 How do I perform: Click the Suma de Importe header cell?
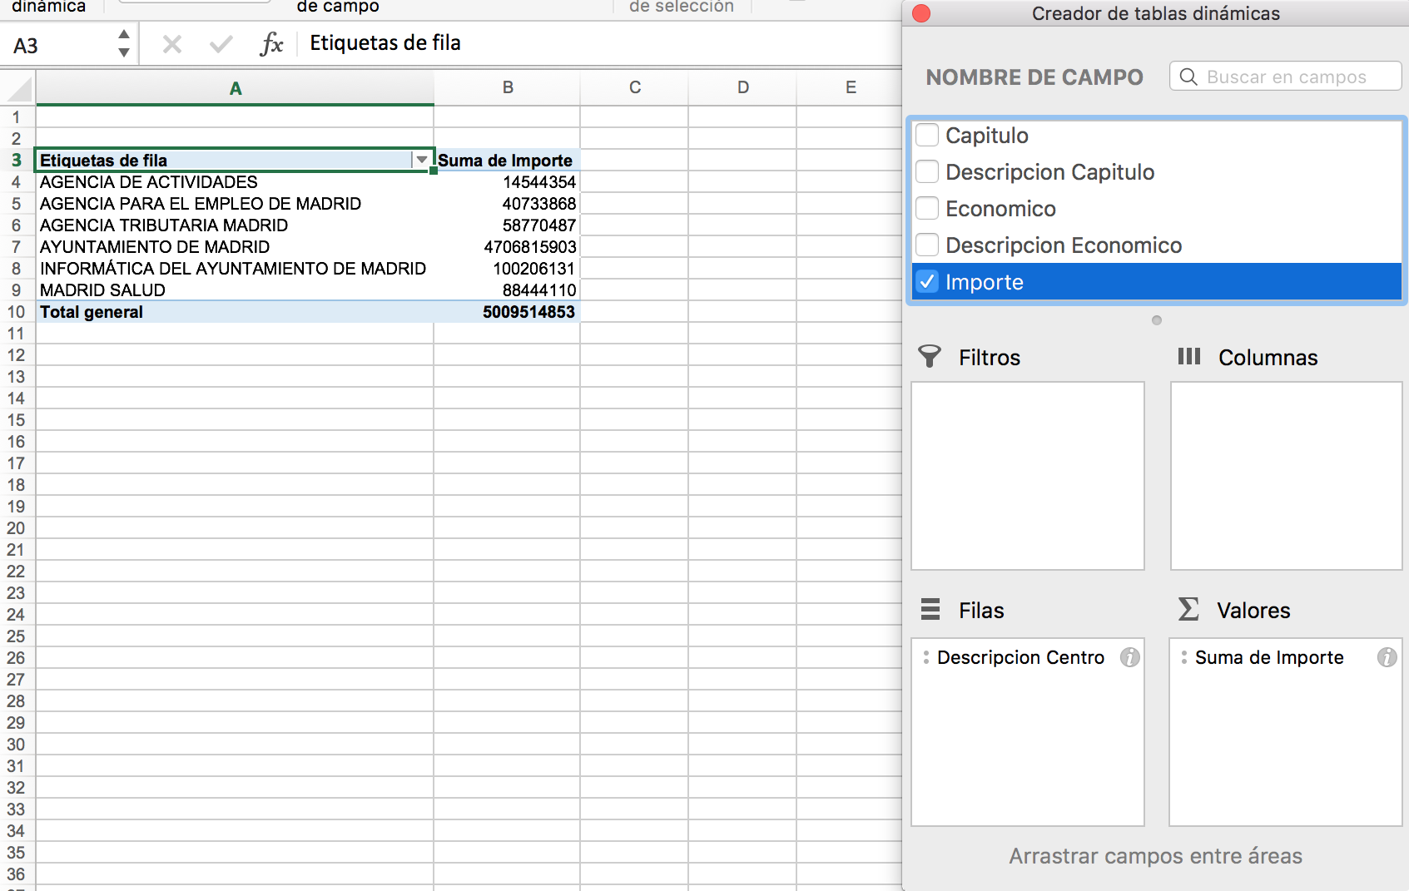[x=507, y=160]
